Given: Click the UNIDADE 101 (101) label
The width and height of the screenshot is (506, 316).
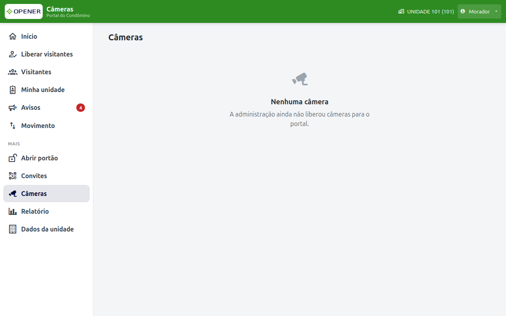Looking at the screenshot, I should tap(430, 11).
